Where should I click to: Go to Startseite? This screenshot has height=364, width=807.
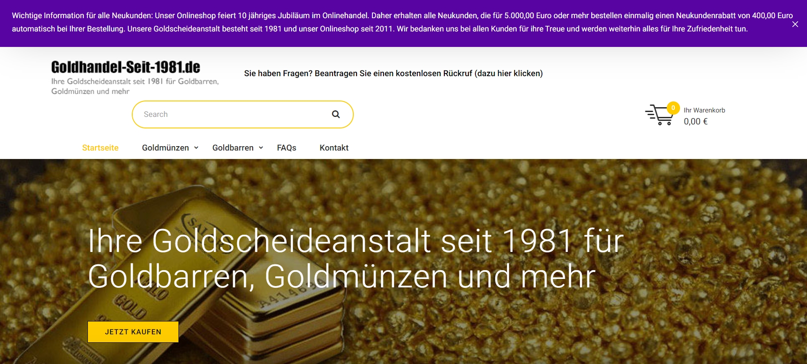click(100, 148)
